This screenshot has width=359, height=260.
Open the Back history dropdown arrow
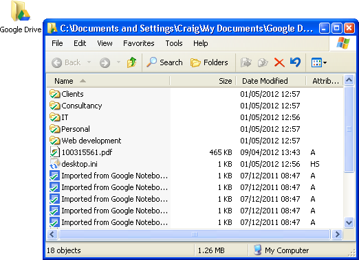(89, 62)
